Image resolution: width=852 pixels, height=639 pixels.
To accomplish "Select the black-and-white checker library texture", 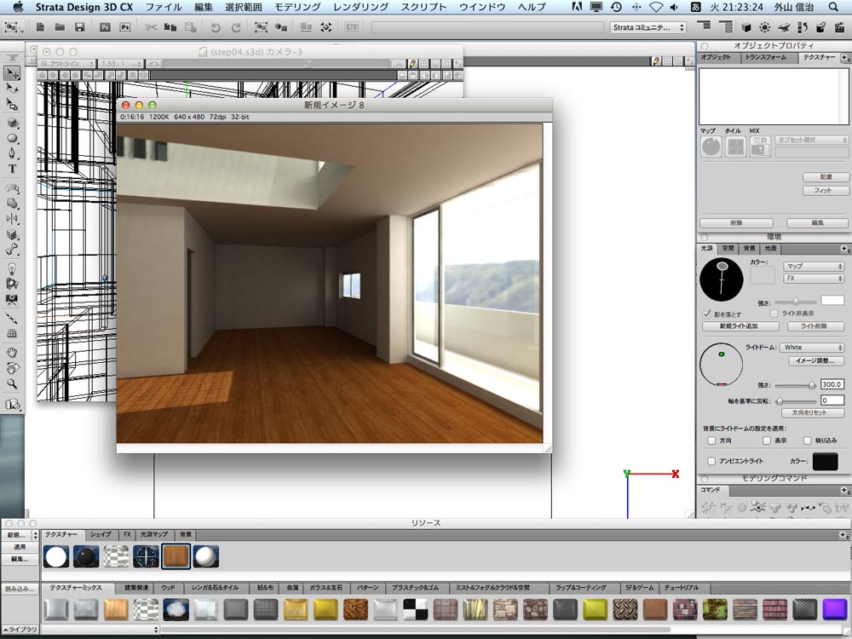I will [x=415, y=610].
